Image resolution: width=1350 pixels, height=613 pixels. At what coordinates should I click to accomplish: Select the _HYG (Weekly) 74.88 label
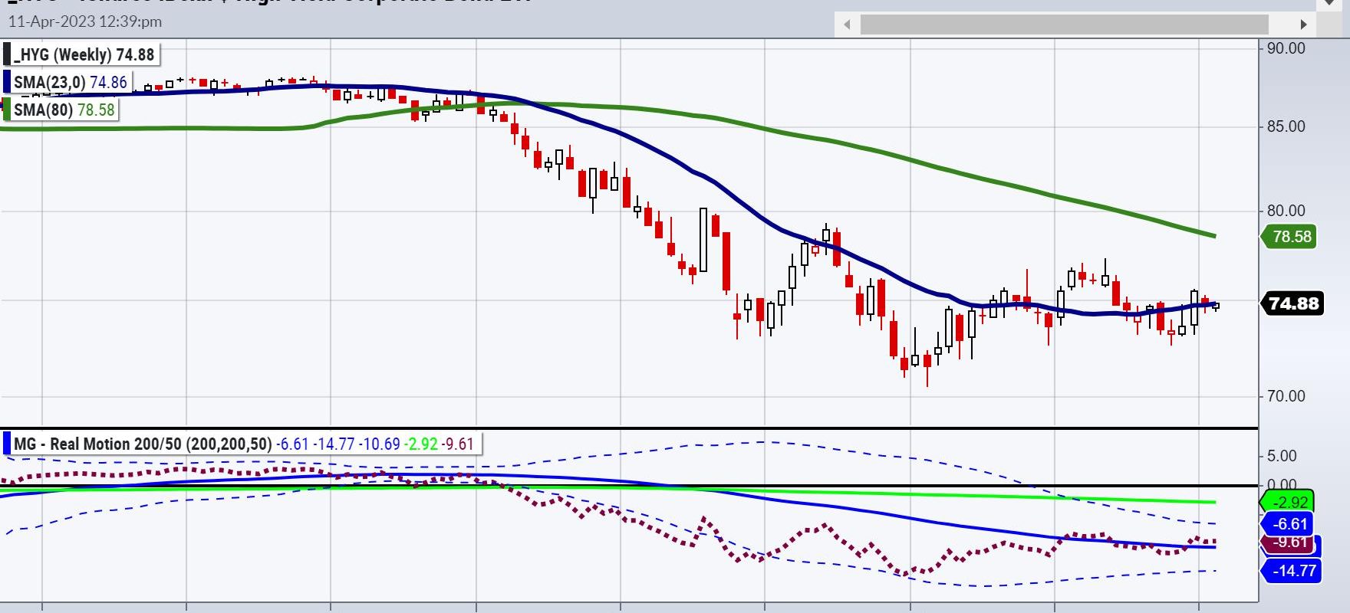tap(81, 54)
